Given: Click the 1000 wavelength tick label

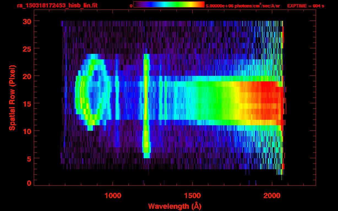Looking at the screenshot, I should point(113,196).
